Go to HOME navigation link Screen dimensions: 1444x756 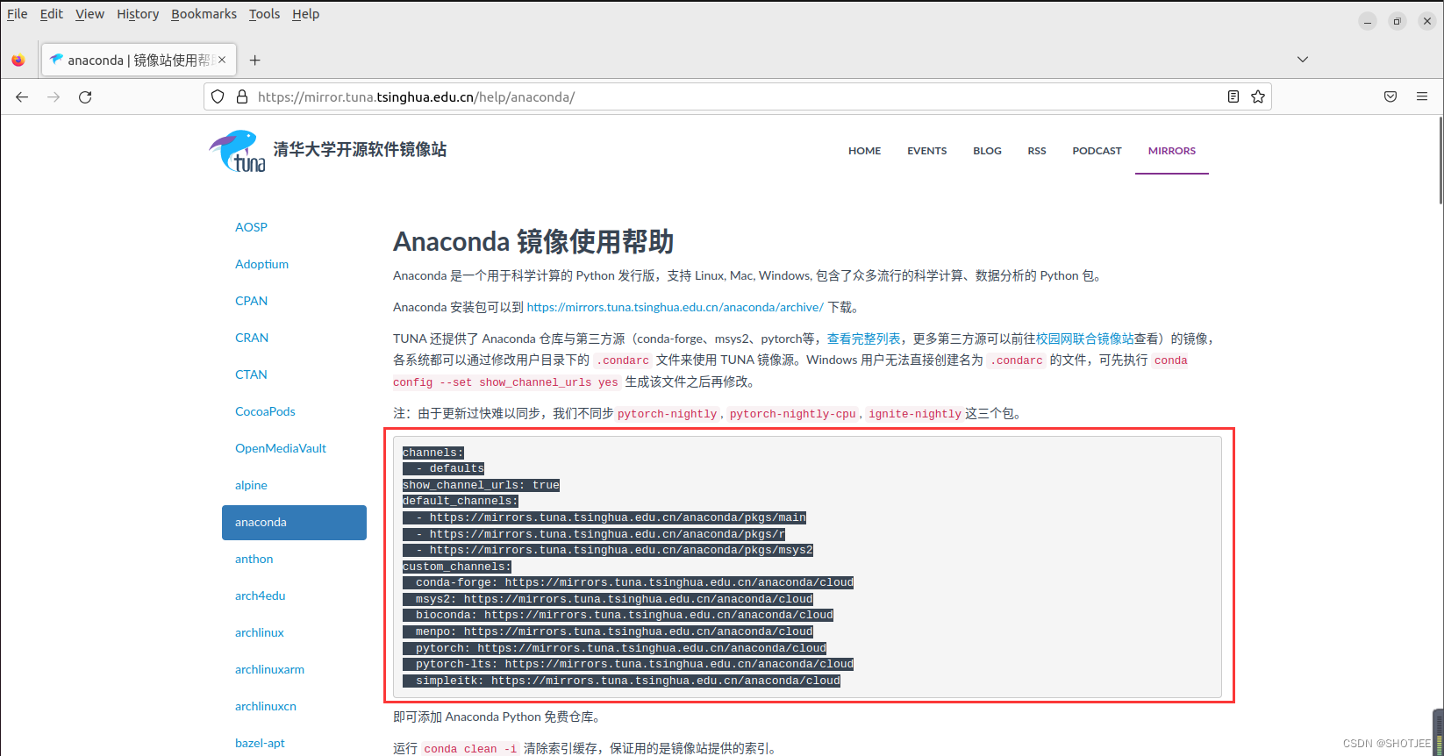[x=864, y=151]
